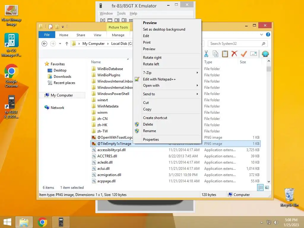Click the breadcrumb arrow before My Computer
This screenshot has height=228, width=304.
tap(79, 44)
